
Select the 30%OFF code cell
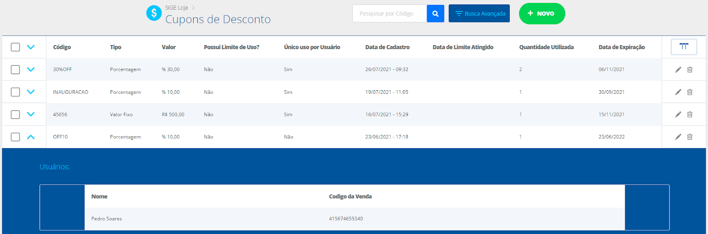[62, 69]
